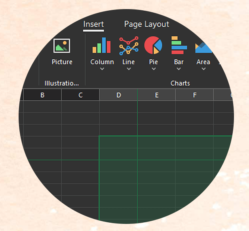249x231 pixels.
Task: Click the Charts group label
Action: (x=180, y=83)
